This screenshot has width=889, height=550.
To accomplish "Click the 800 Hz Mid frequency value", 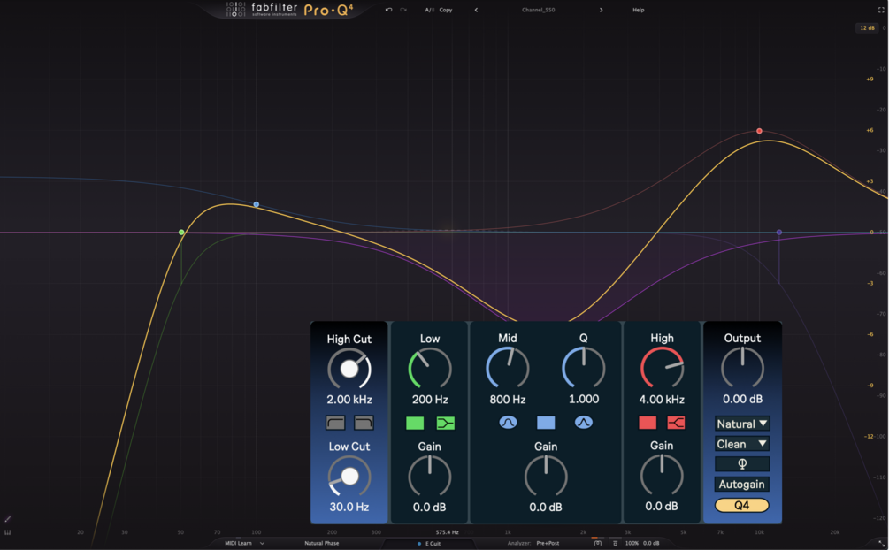I will (x=508, y=399).
